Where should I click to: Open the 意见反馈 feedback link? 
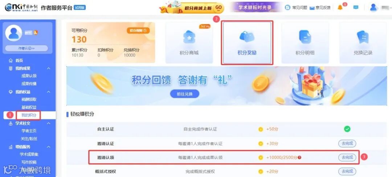pos(320,8)
